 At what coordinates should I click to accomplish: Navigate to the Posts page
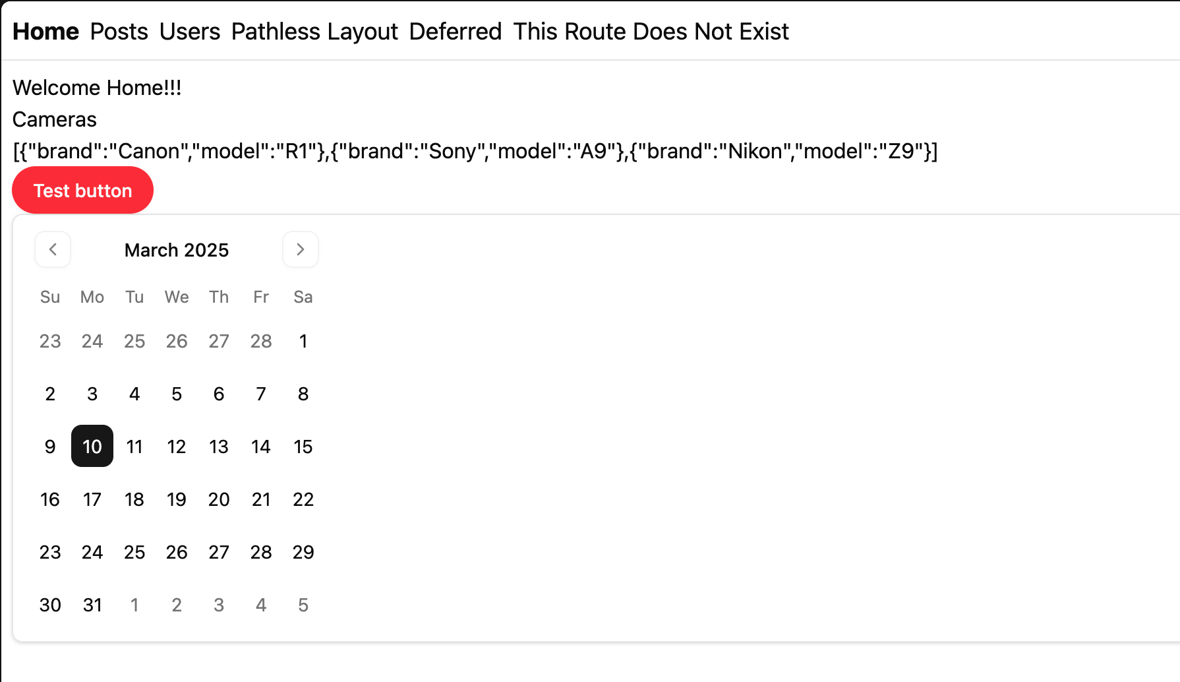119,31
